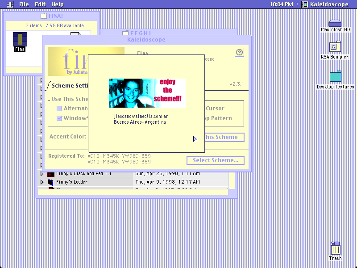The height and width of the screenshot is (268, 357).
Task: Open the Apple menu icon
Action: [x=10, y=4]
